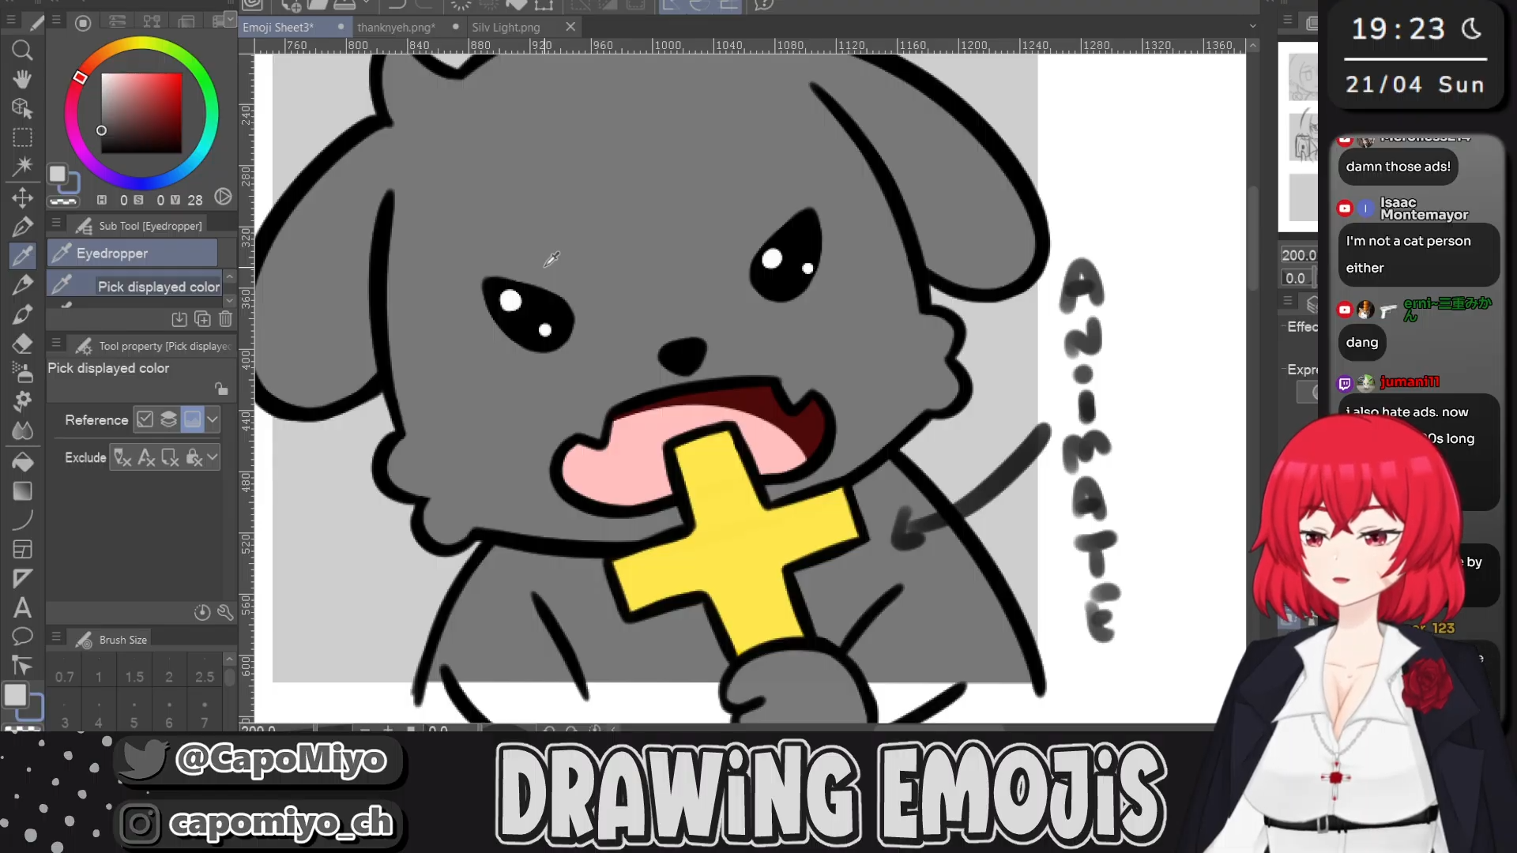Select the Text tool
The height and width of the screenshot is (853, 1517).
22,607
